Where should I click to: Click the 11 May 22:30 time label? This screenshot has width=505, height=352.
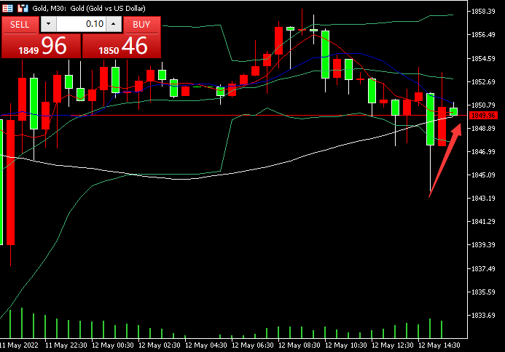pyautogui.click(x=66, y=345)
